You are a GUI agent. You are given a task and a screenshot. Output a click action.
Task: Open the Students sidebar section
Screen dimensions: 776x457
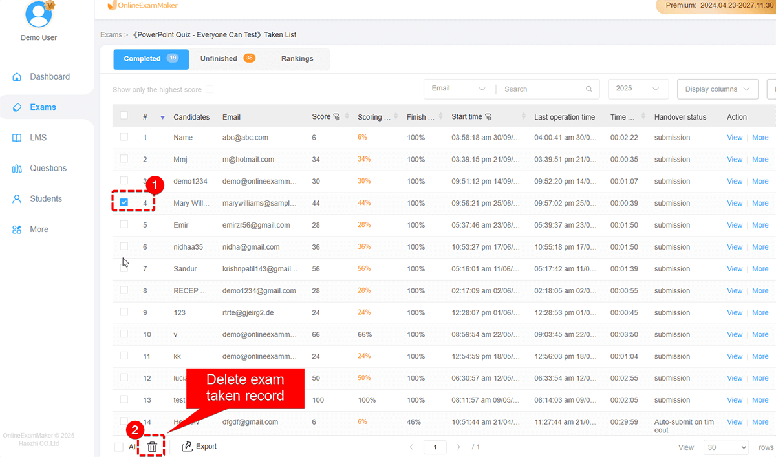(x=45, y=198)
